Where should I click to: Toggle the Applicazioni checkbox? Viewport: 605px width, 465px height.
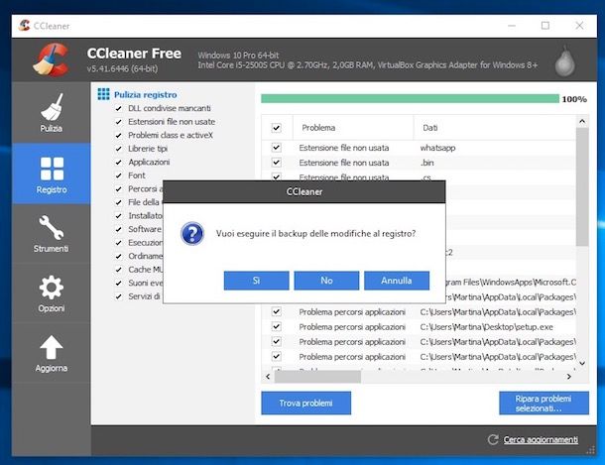point(118,162)
